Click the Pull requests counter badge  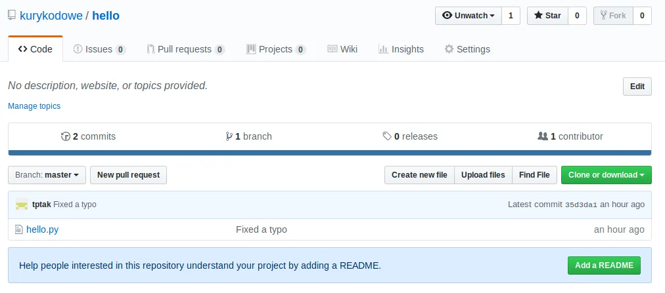219,50
